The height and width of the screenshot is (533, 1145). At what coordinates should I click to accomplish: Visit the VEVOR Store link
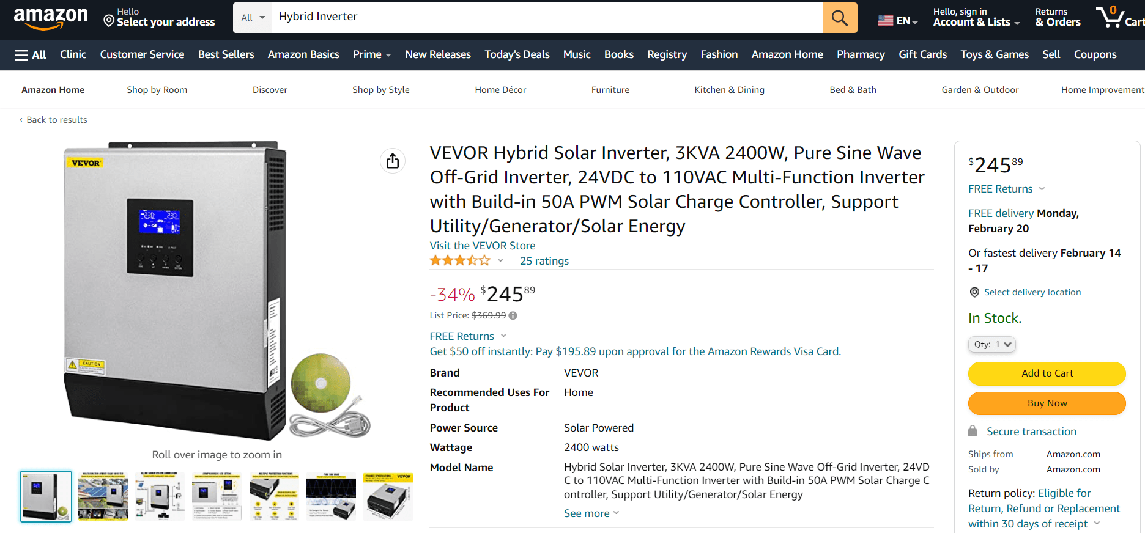coord(482,246)
